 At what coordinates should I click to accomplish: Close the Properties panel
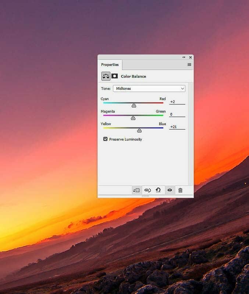[191, 57]
